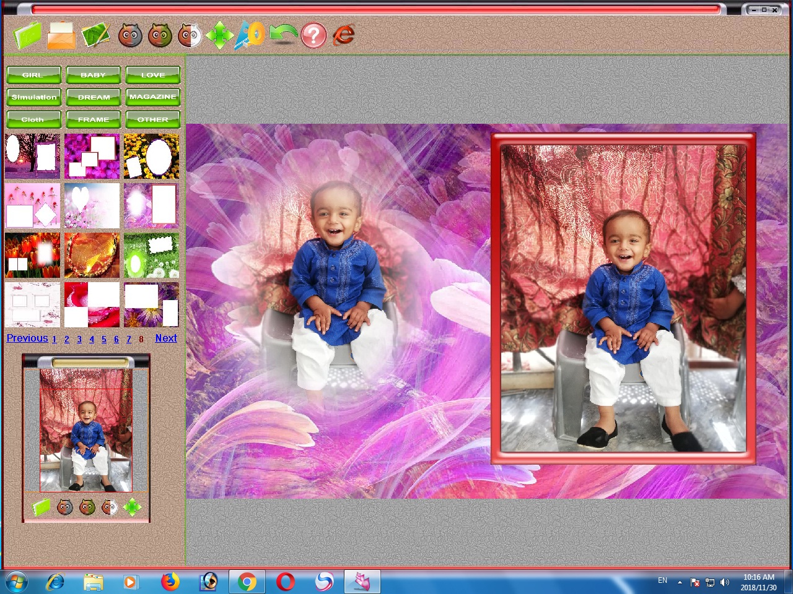Apply the white owl color-effect icon
Image resolution: width=793 pixels, height=594 pixels.
190,35
